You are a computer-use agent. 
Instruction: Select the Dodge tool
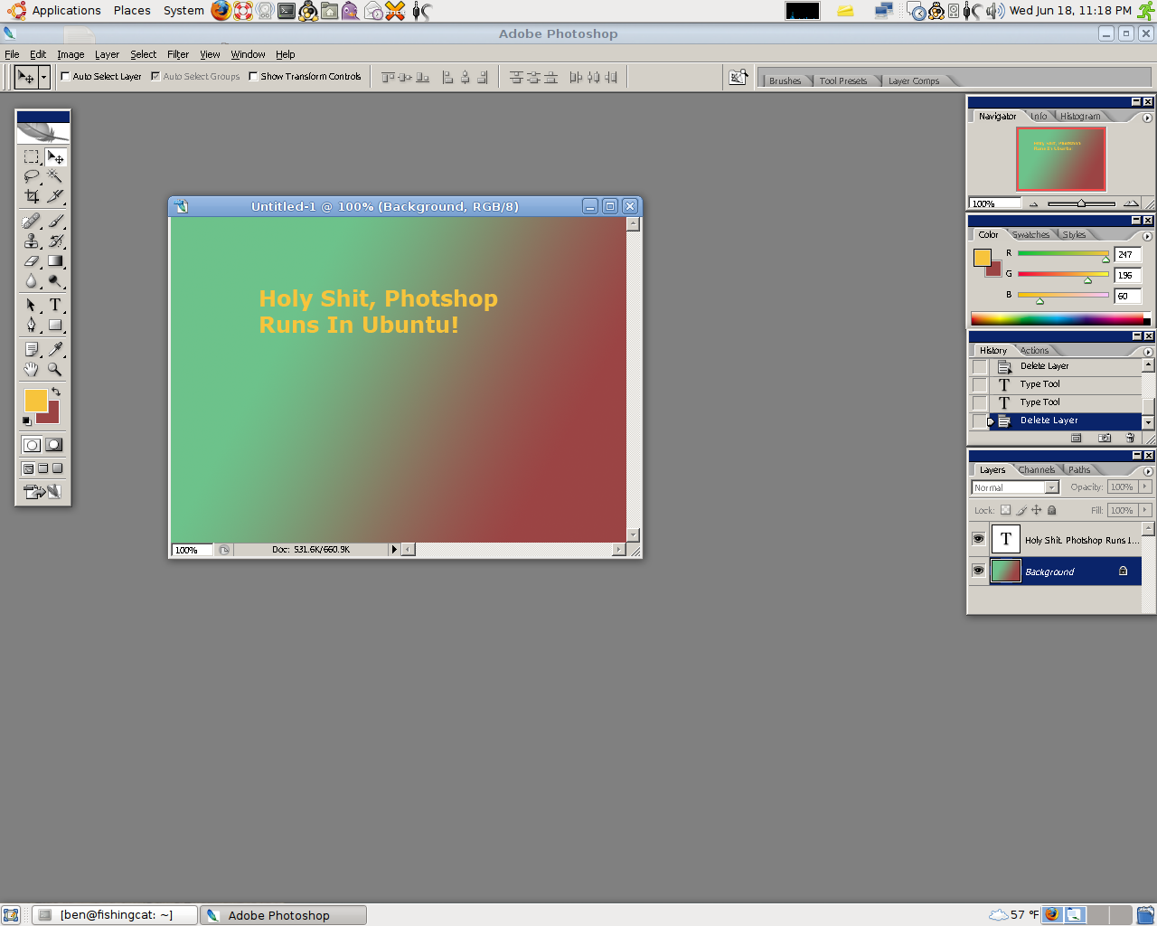(55, 280)
